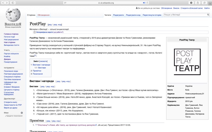Click Завантажити як PDF link
The height and width of the screenshot is (132, 212).
[13, 105]
